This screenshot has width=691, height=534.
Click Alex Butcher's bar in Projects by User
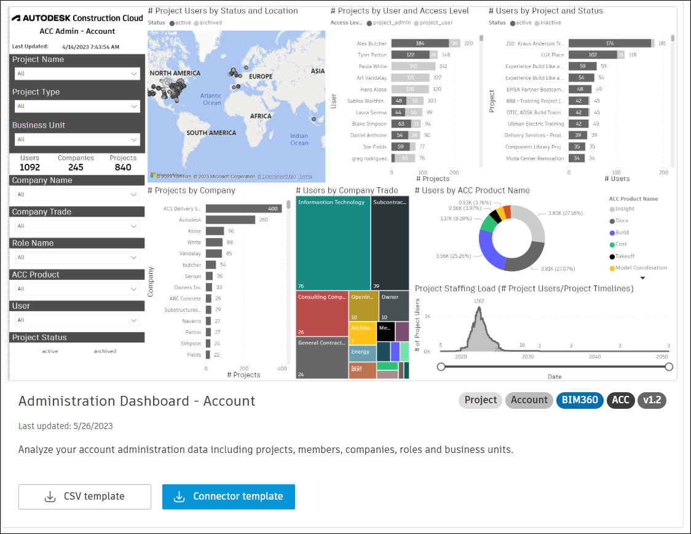[425, 43]
